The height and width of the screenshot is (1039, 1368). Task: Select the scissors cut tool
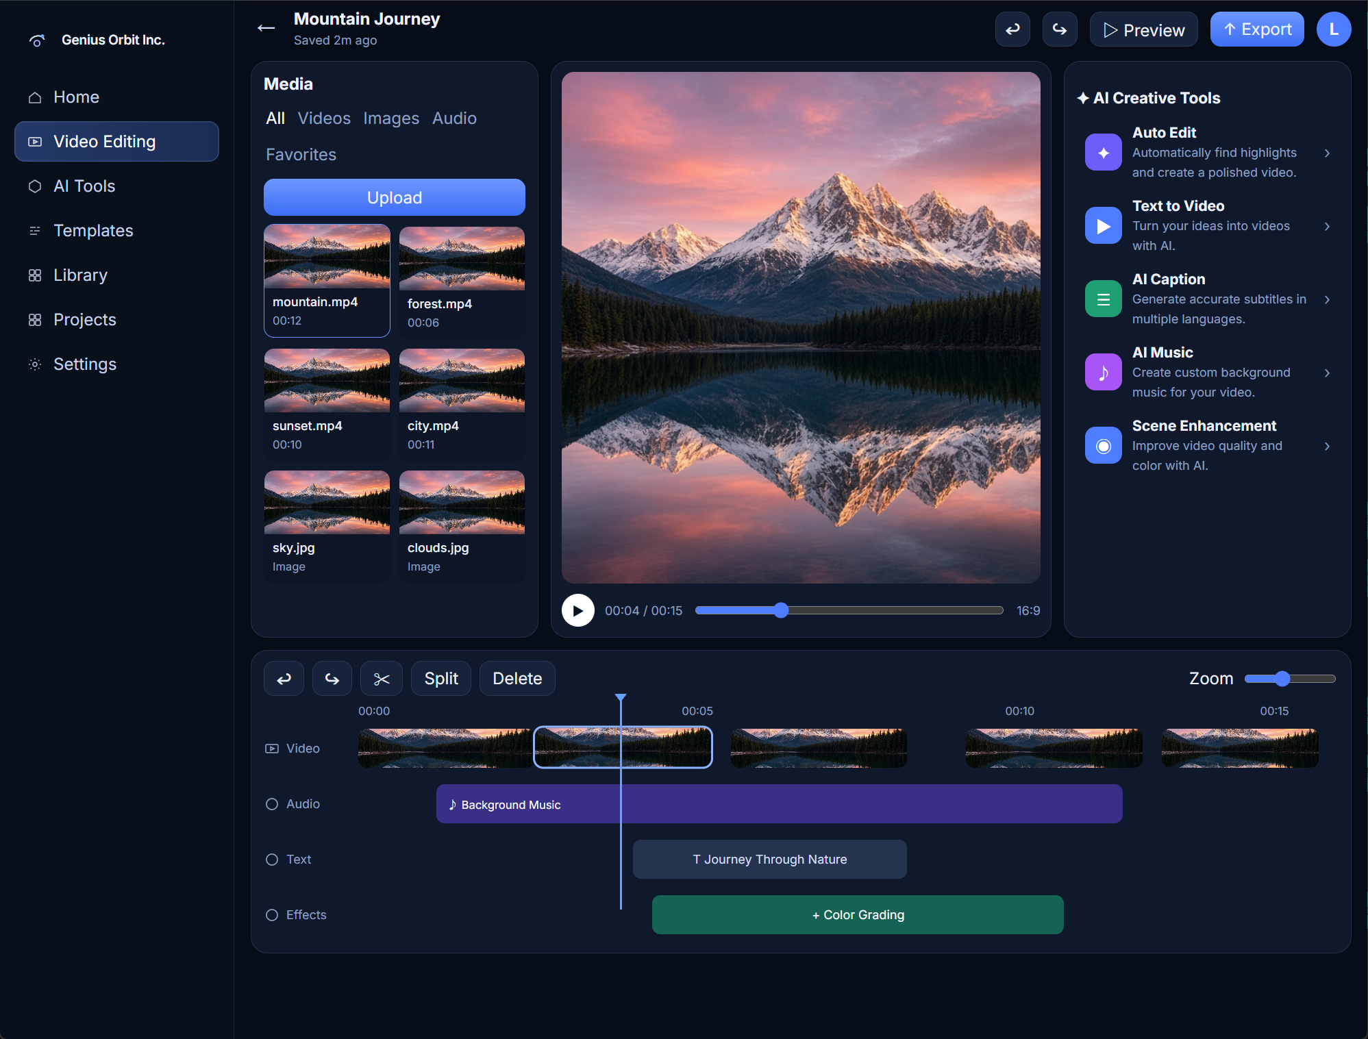381,679
